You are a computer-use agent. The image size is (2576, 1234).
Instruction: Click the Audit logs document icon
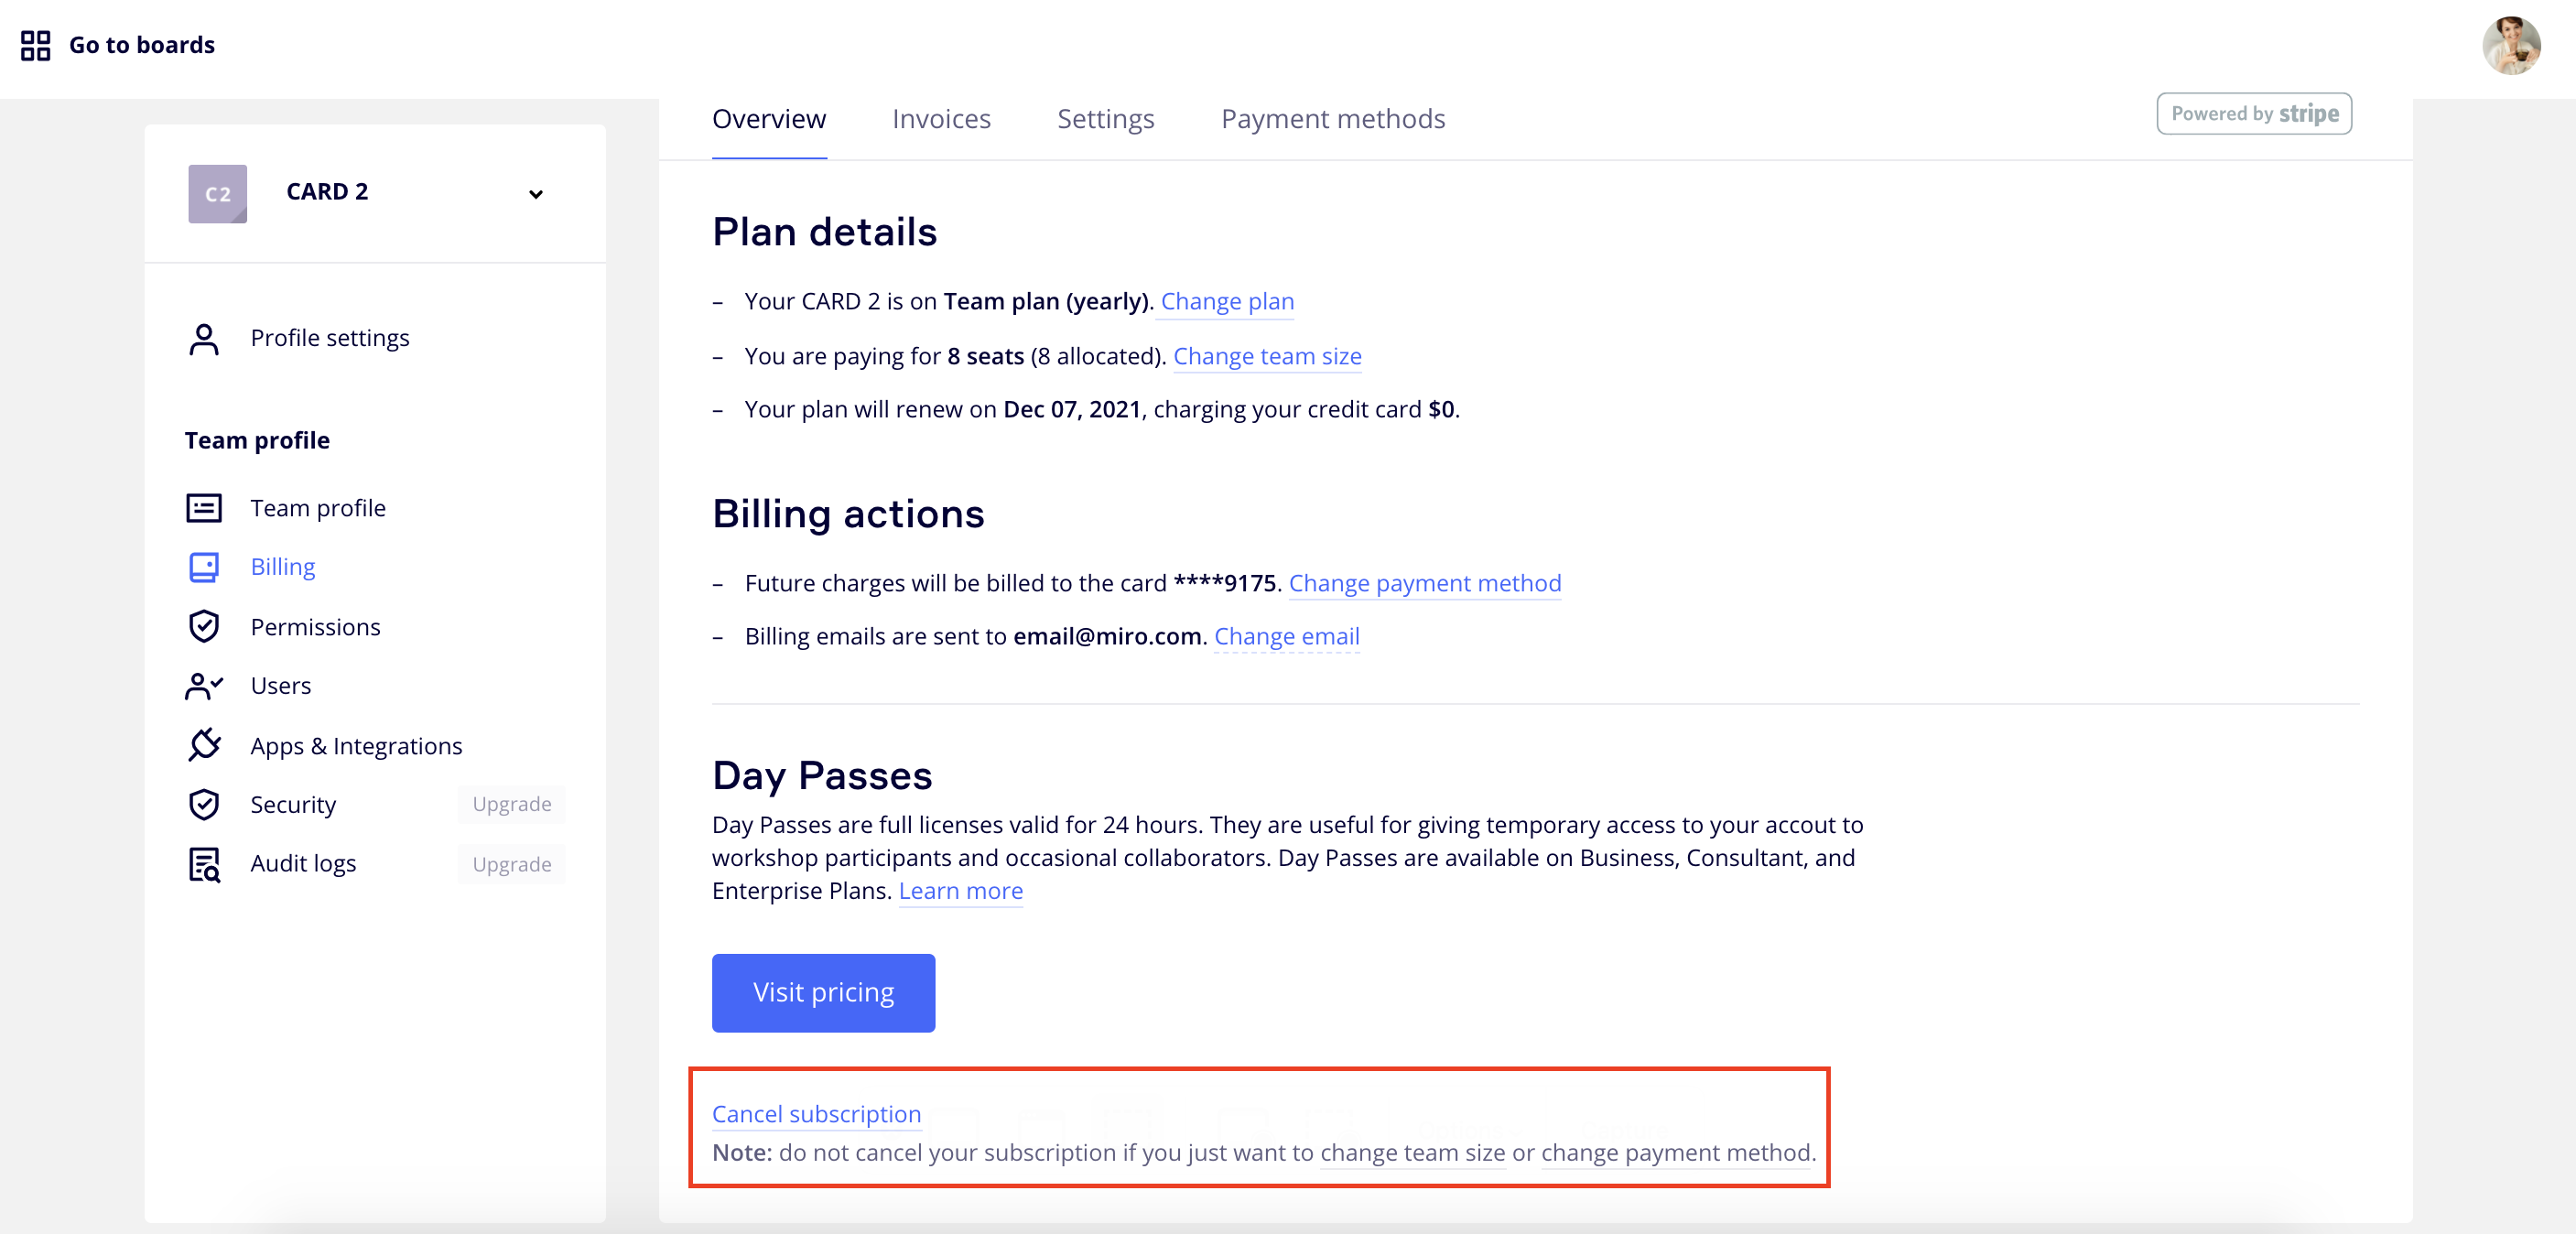204,864
